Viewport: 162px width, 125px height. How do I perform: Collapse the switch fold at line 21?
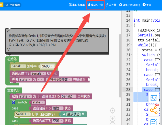point(132,55)
